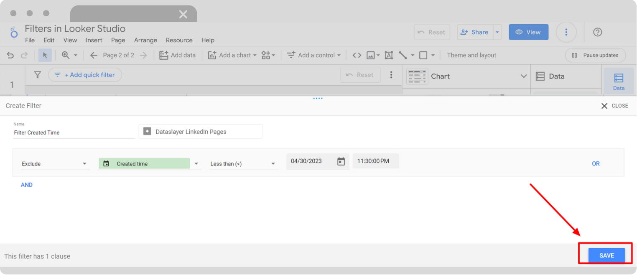Select the URL embed tool
The image size is (637, 275).
tap(357, 55)
